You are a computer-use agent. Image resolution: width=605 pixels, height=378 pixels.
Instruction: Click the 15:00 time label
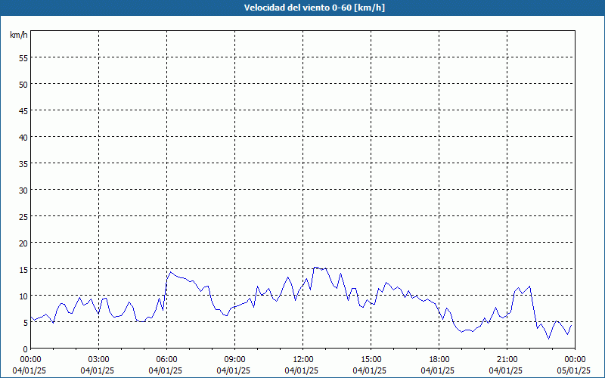(371, 360)
